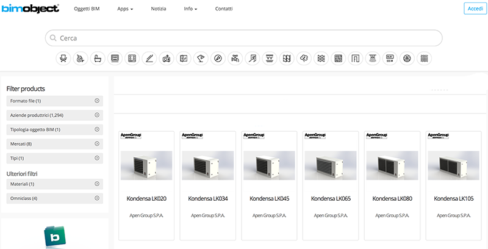Click the search magnifier icon
Viewport: 488px width, 249px height.
pyautogui.click(x=53, y=38)
